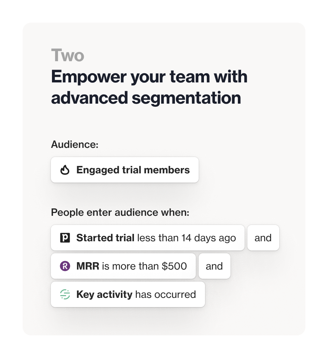
Task: Click the '$500' amount value
Action: [174, 266]
